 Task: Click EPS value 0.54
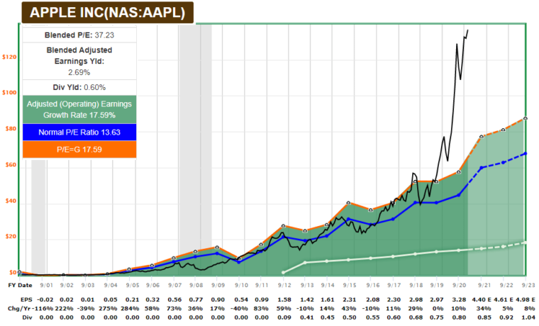click(241, 300)
